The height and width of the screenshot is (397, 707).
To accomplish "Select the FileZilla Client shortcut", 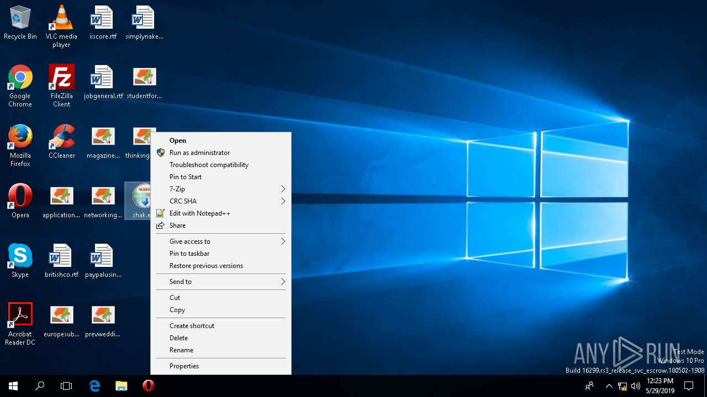I will [x=61, y=86].
